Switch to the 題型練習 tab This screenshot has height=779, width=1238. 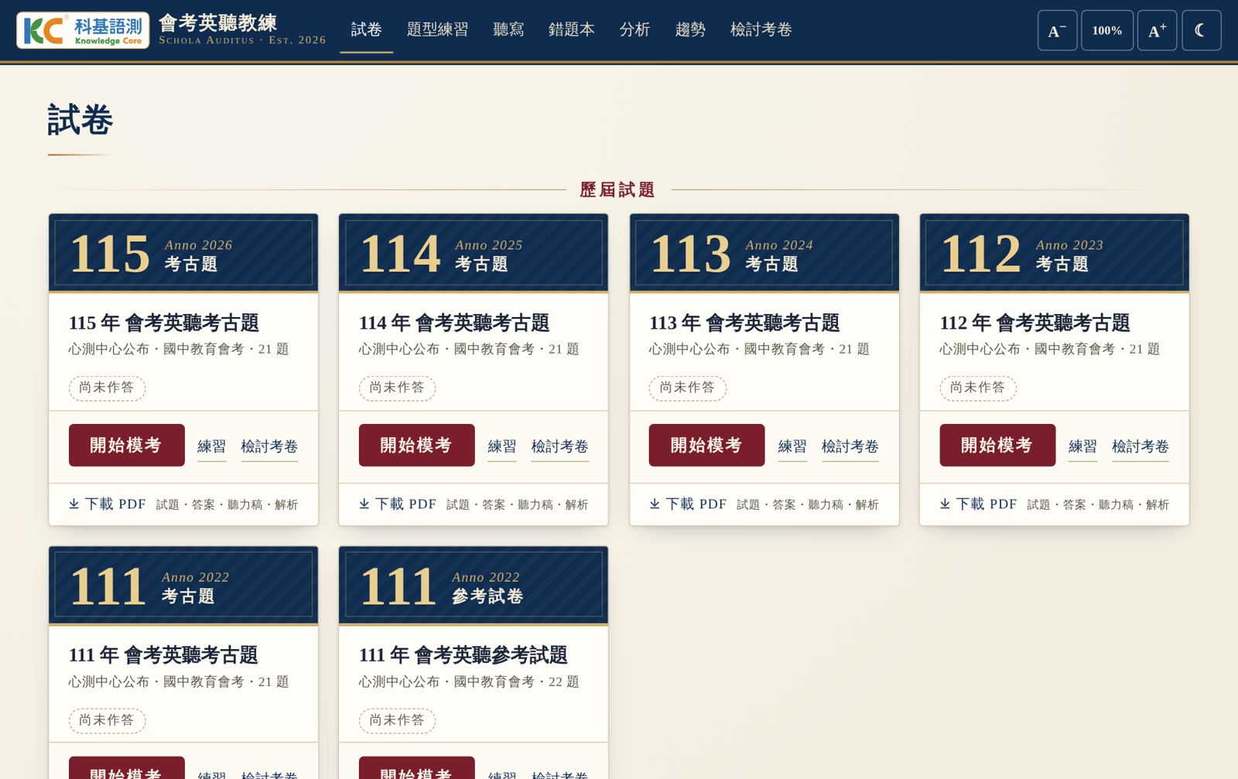[x=438, y=29]
